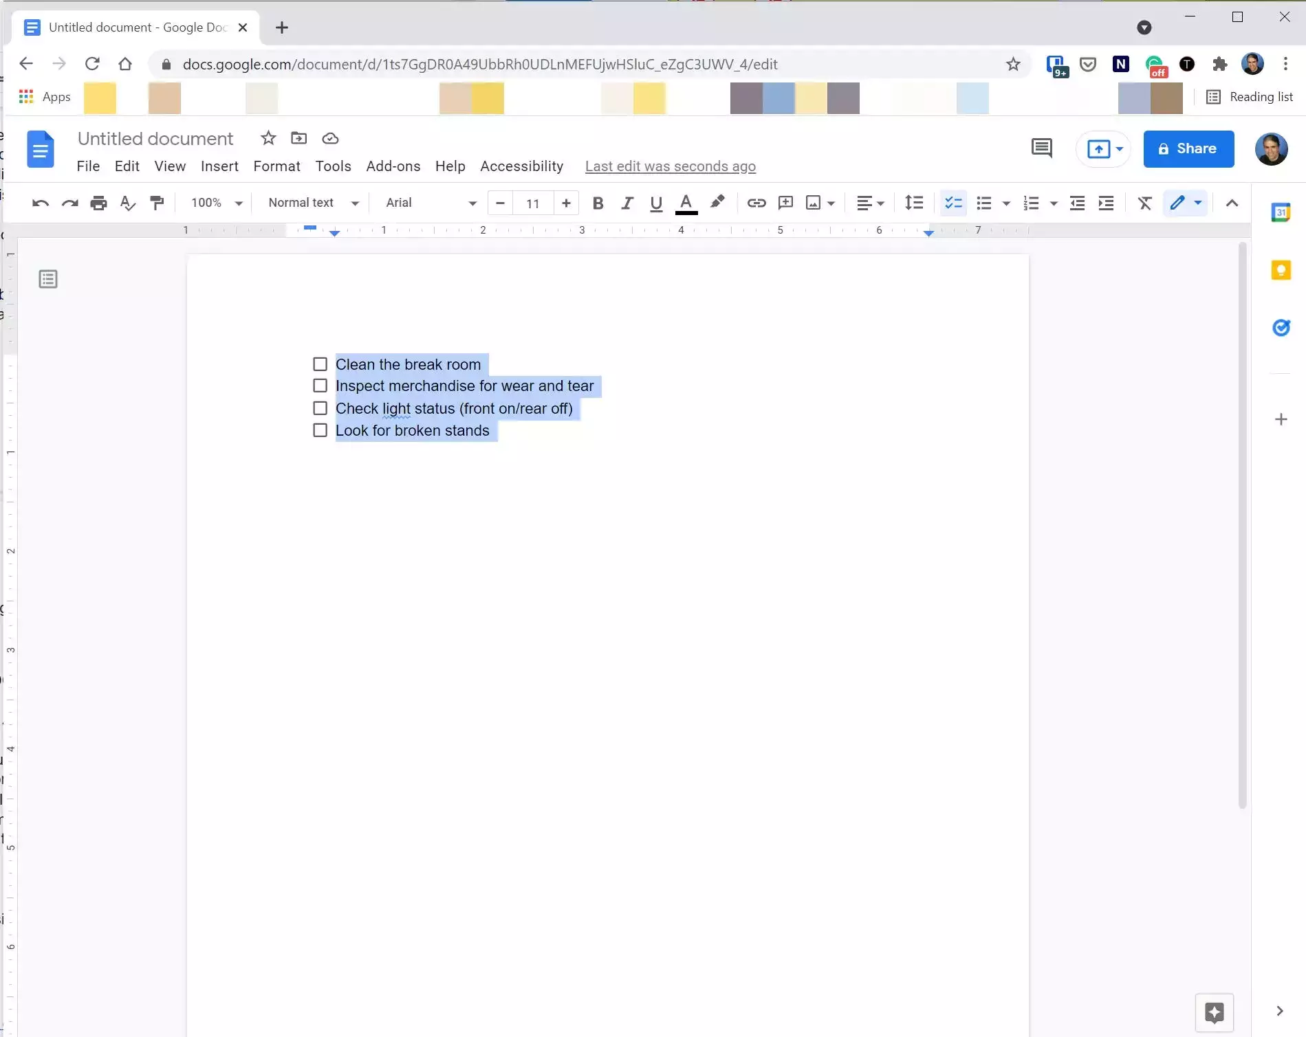Check the 'Clean the break room' box
This screenshot has height=1037, width=1306.
click(320, 364)
